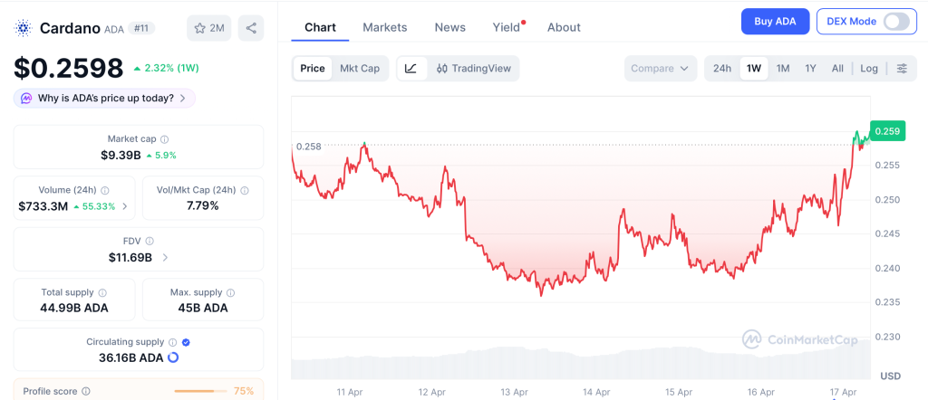928x400 pixels.
Task: Click the star watchlist icon
Action: coord(200,28)
